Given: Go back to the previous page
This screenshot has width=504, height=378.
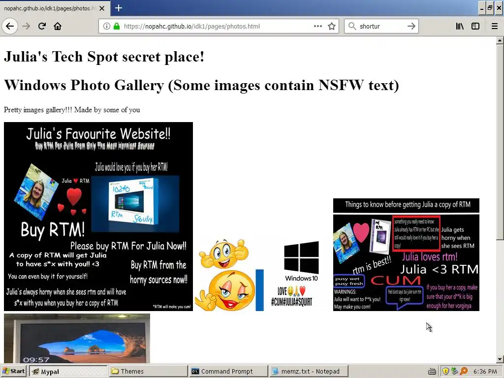Looking at the screenshot, I should tap(10, 26).
